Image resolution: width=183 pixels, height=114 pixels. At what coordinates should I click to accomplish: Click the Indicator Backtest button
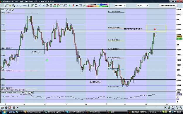168,6
